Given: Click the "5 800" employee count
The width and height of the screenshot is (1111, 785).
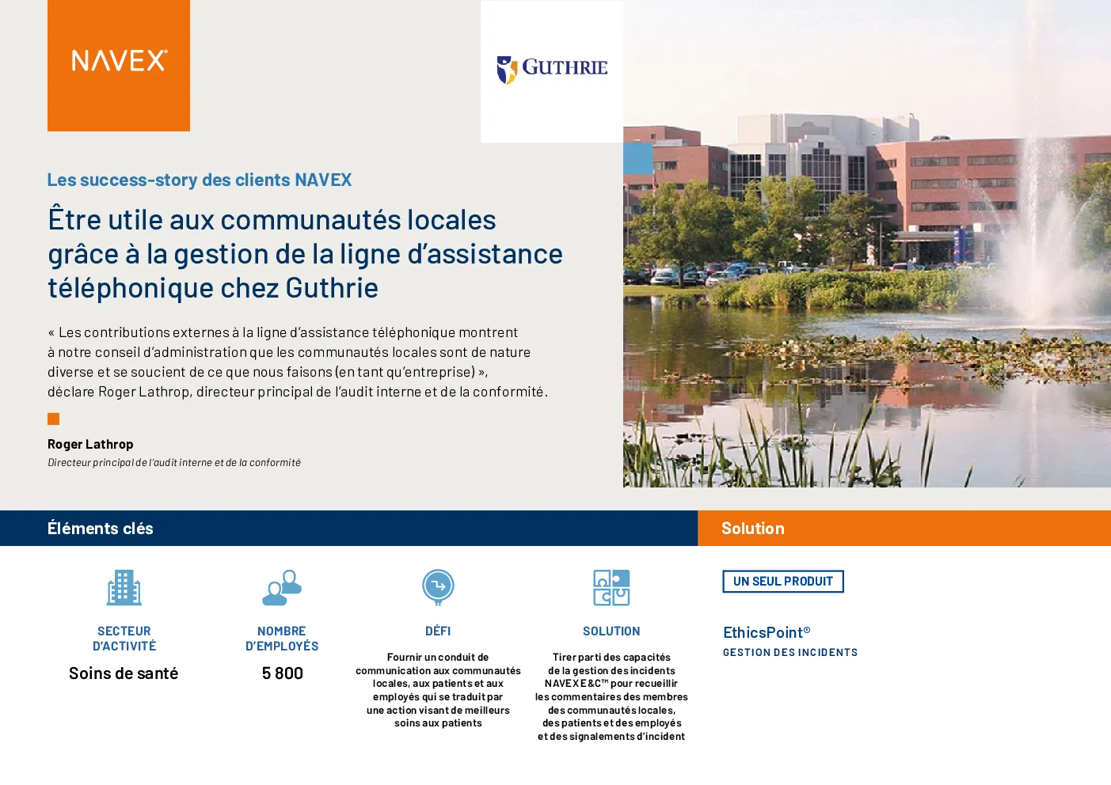Looking at the screenshot, I should click(283, 673).
